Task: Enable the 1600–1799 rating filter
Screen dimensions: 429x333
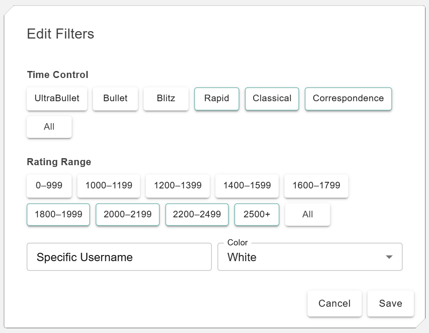Action: tap(316, 186)
